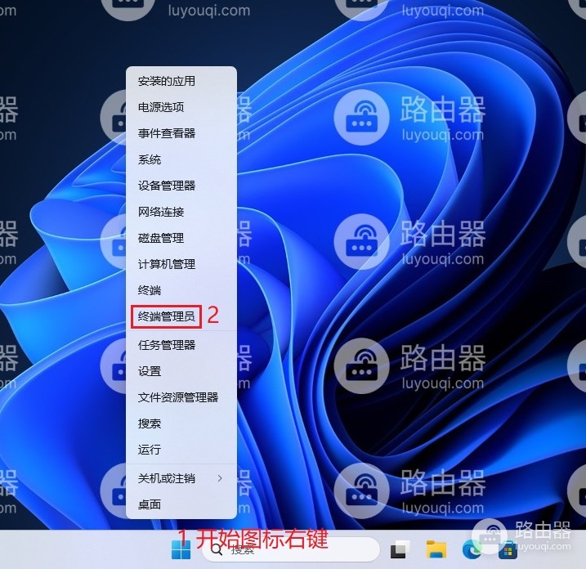Viewport: 586px width, 569px height.
Task: Open 终端 menu item
Action: click(181, 290)
